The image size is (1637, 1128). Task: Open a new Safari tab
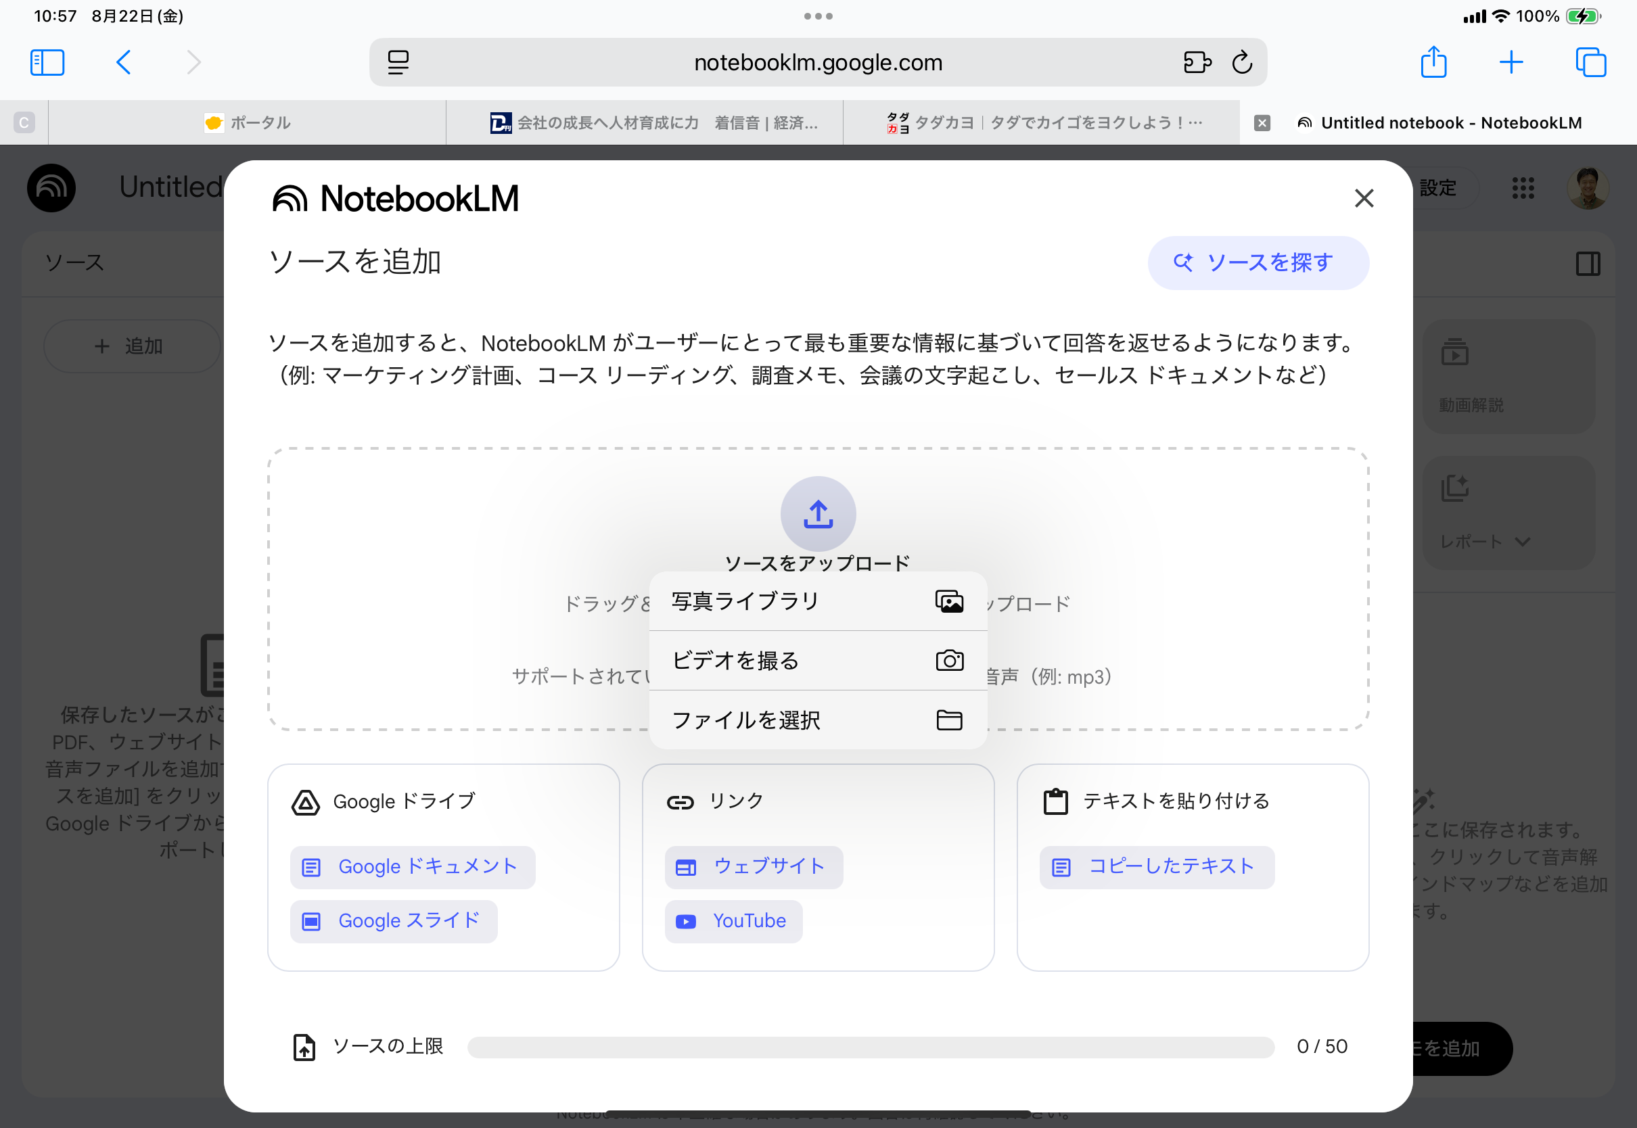coord(1511,62)
